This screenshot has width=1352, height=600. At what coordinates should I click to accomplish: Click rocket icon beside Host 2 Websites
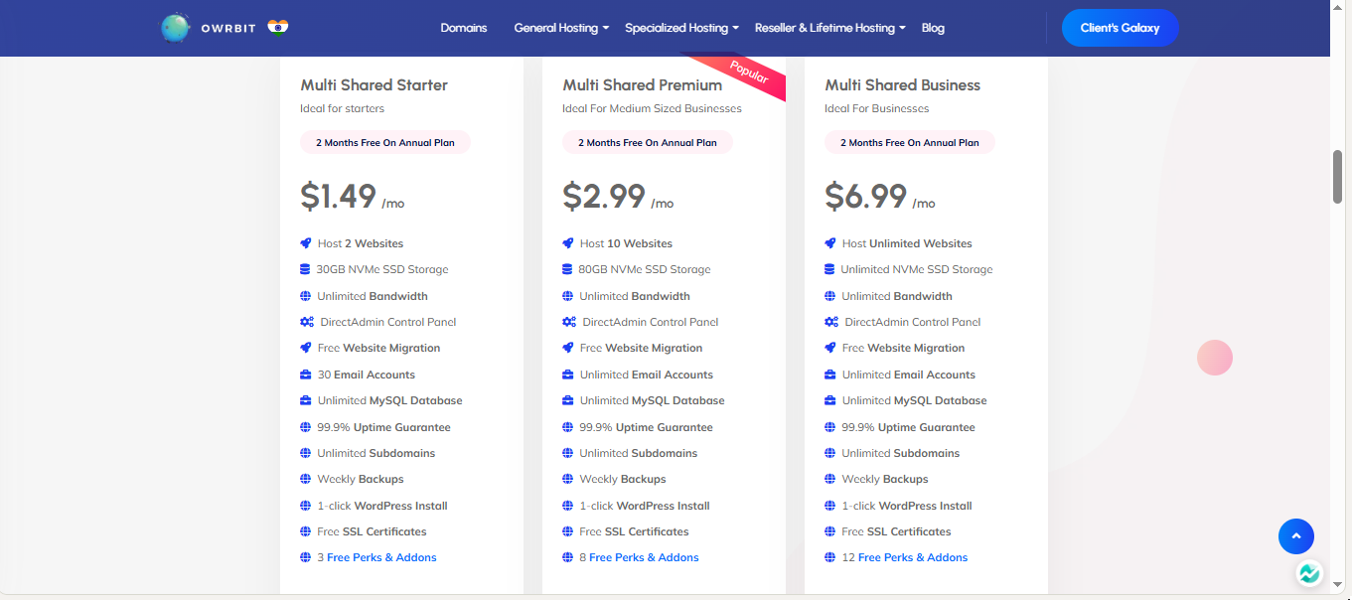click(x=306, y=243)
